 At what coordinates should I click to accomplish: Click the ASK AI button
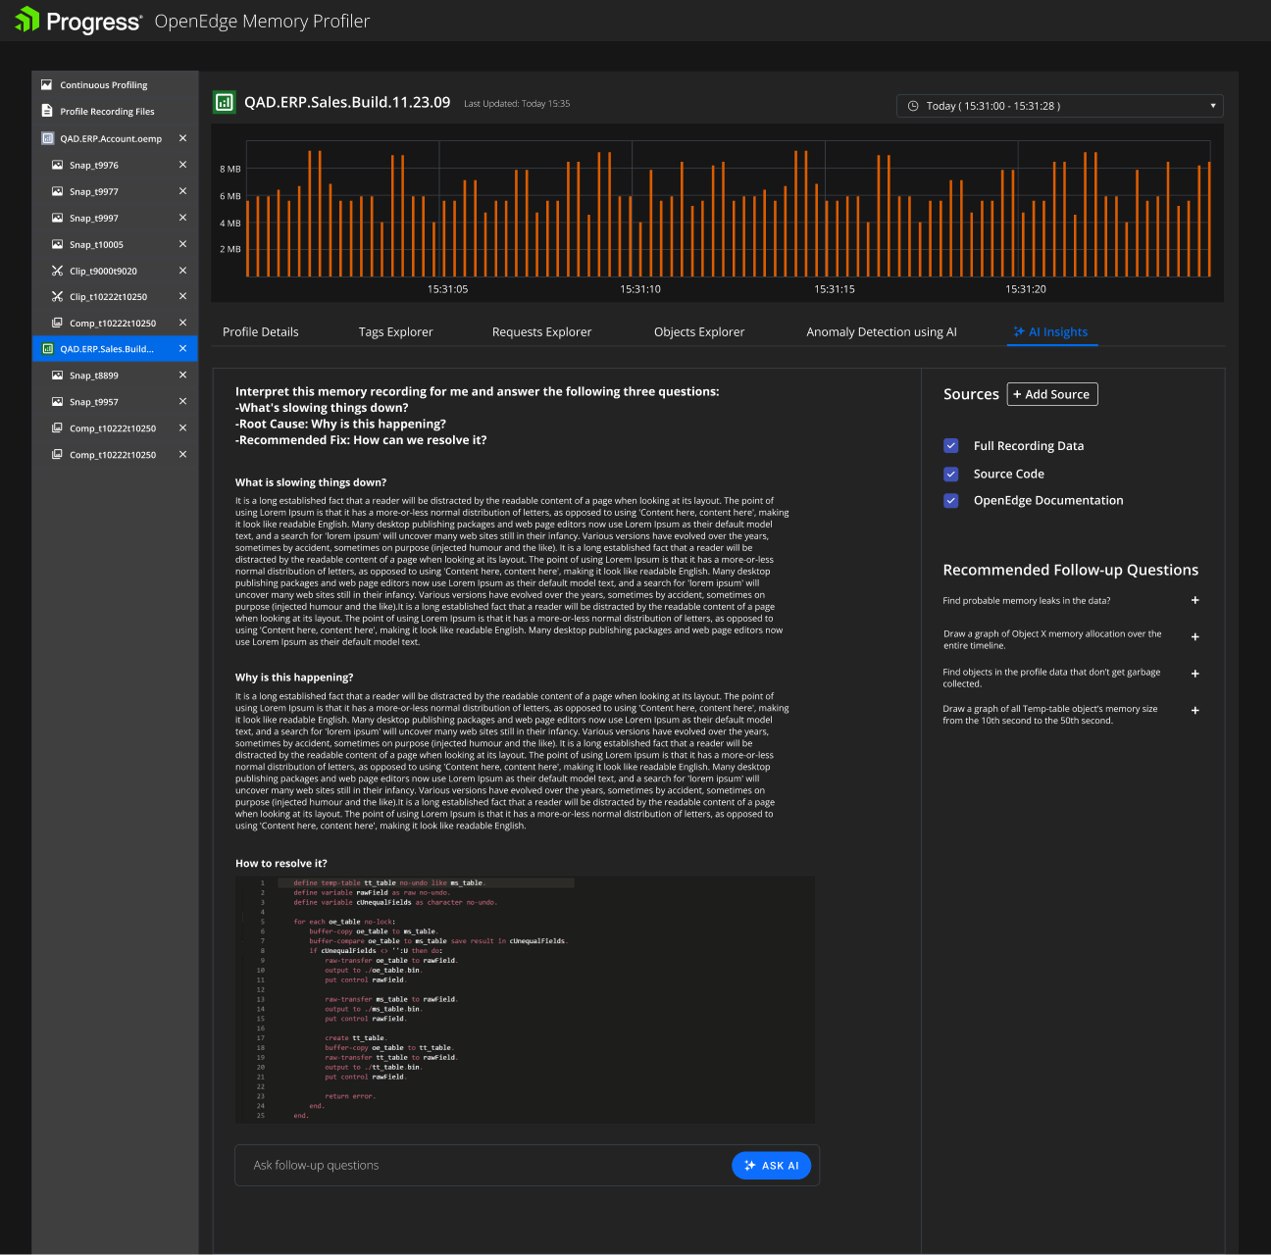(x=771, y=1166)
